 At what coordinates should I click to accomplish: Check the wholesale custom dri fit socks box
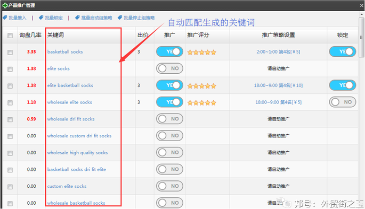pyautogui.click(x=10, y=136)
